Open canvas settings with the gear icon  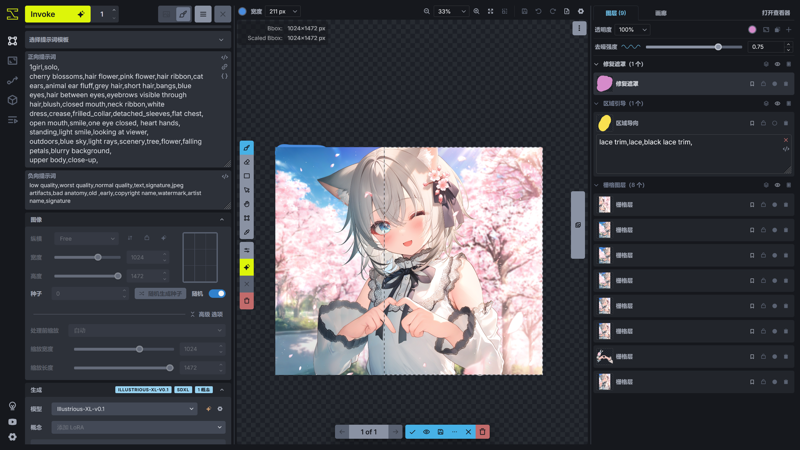pyautogui.click(x=581, y=11)
